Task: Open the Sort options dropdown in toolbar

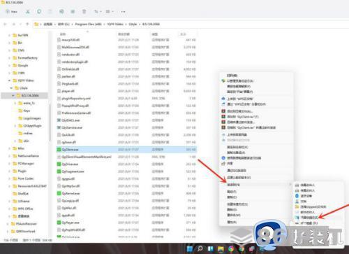Action: tap(98, 11)
